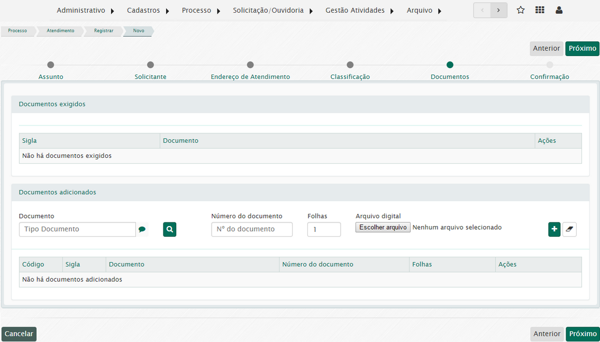The height and width of the screenshot is (342, 600).
Task: Expand the Administrativo menu
Action: [86, 11]
